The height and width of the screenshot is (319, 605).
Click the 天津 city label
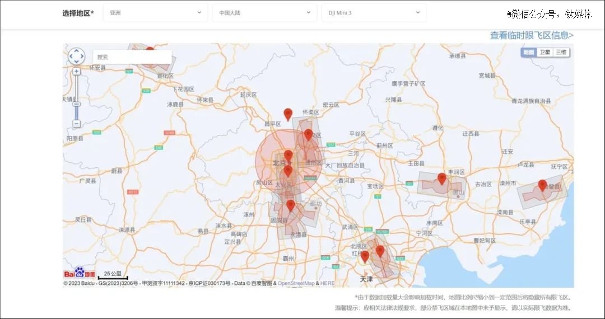366,279
